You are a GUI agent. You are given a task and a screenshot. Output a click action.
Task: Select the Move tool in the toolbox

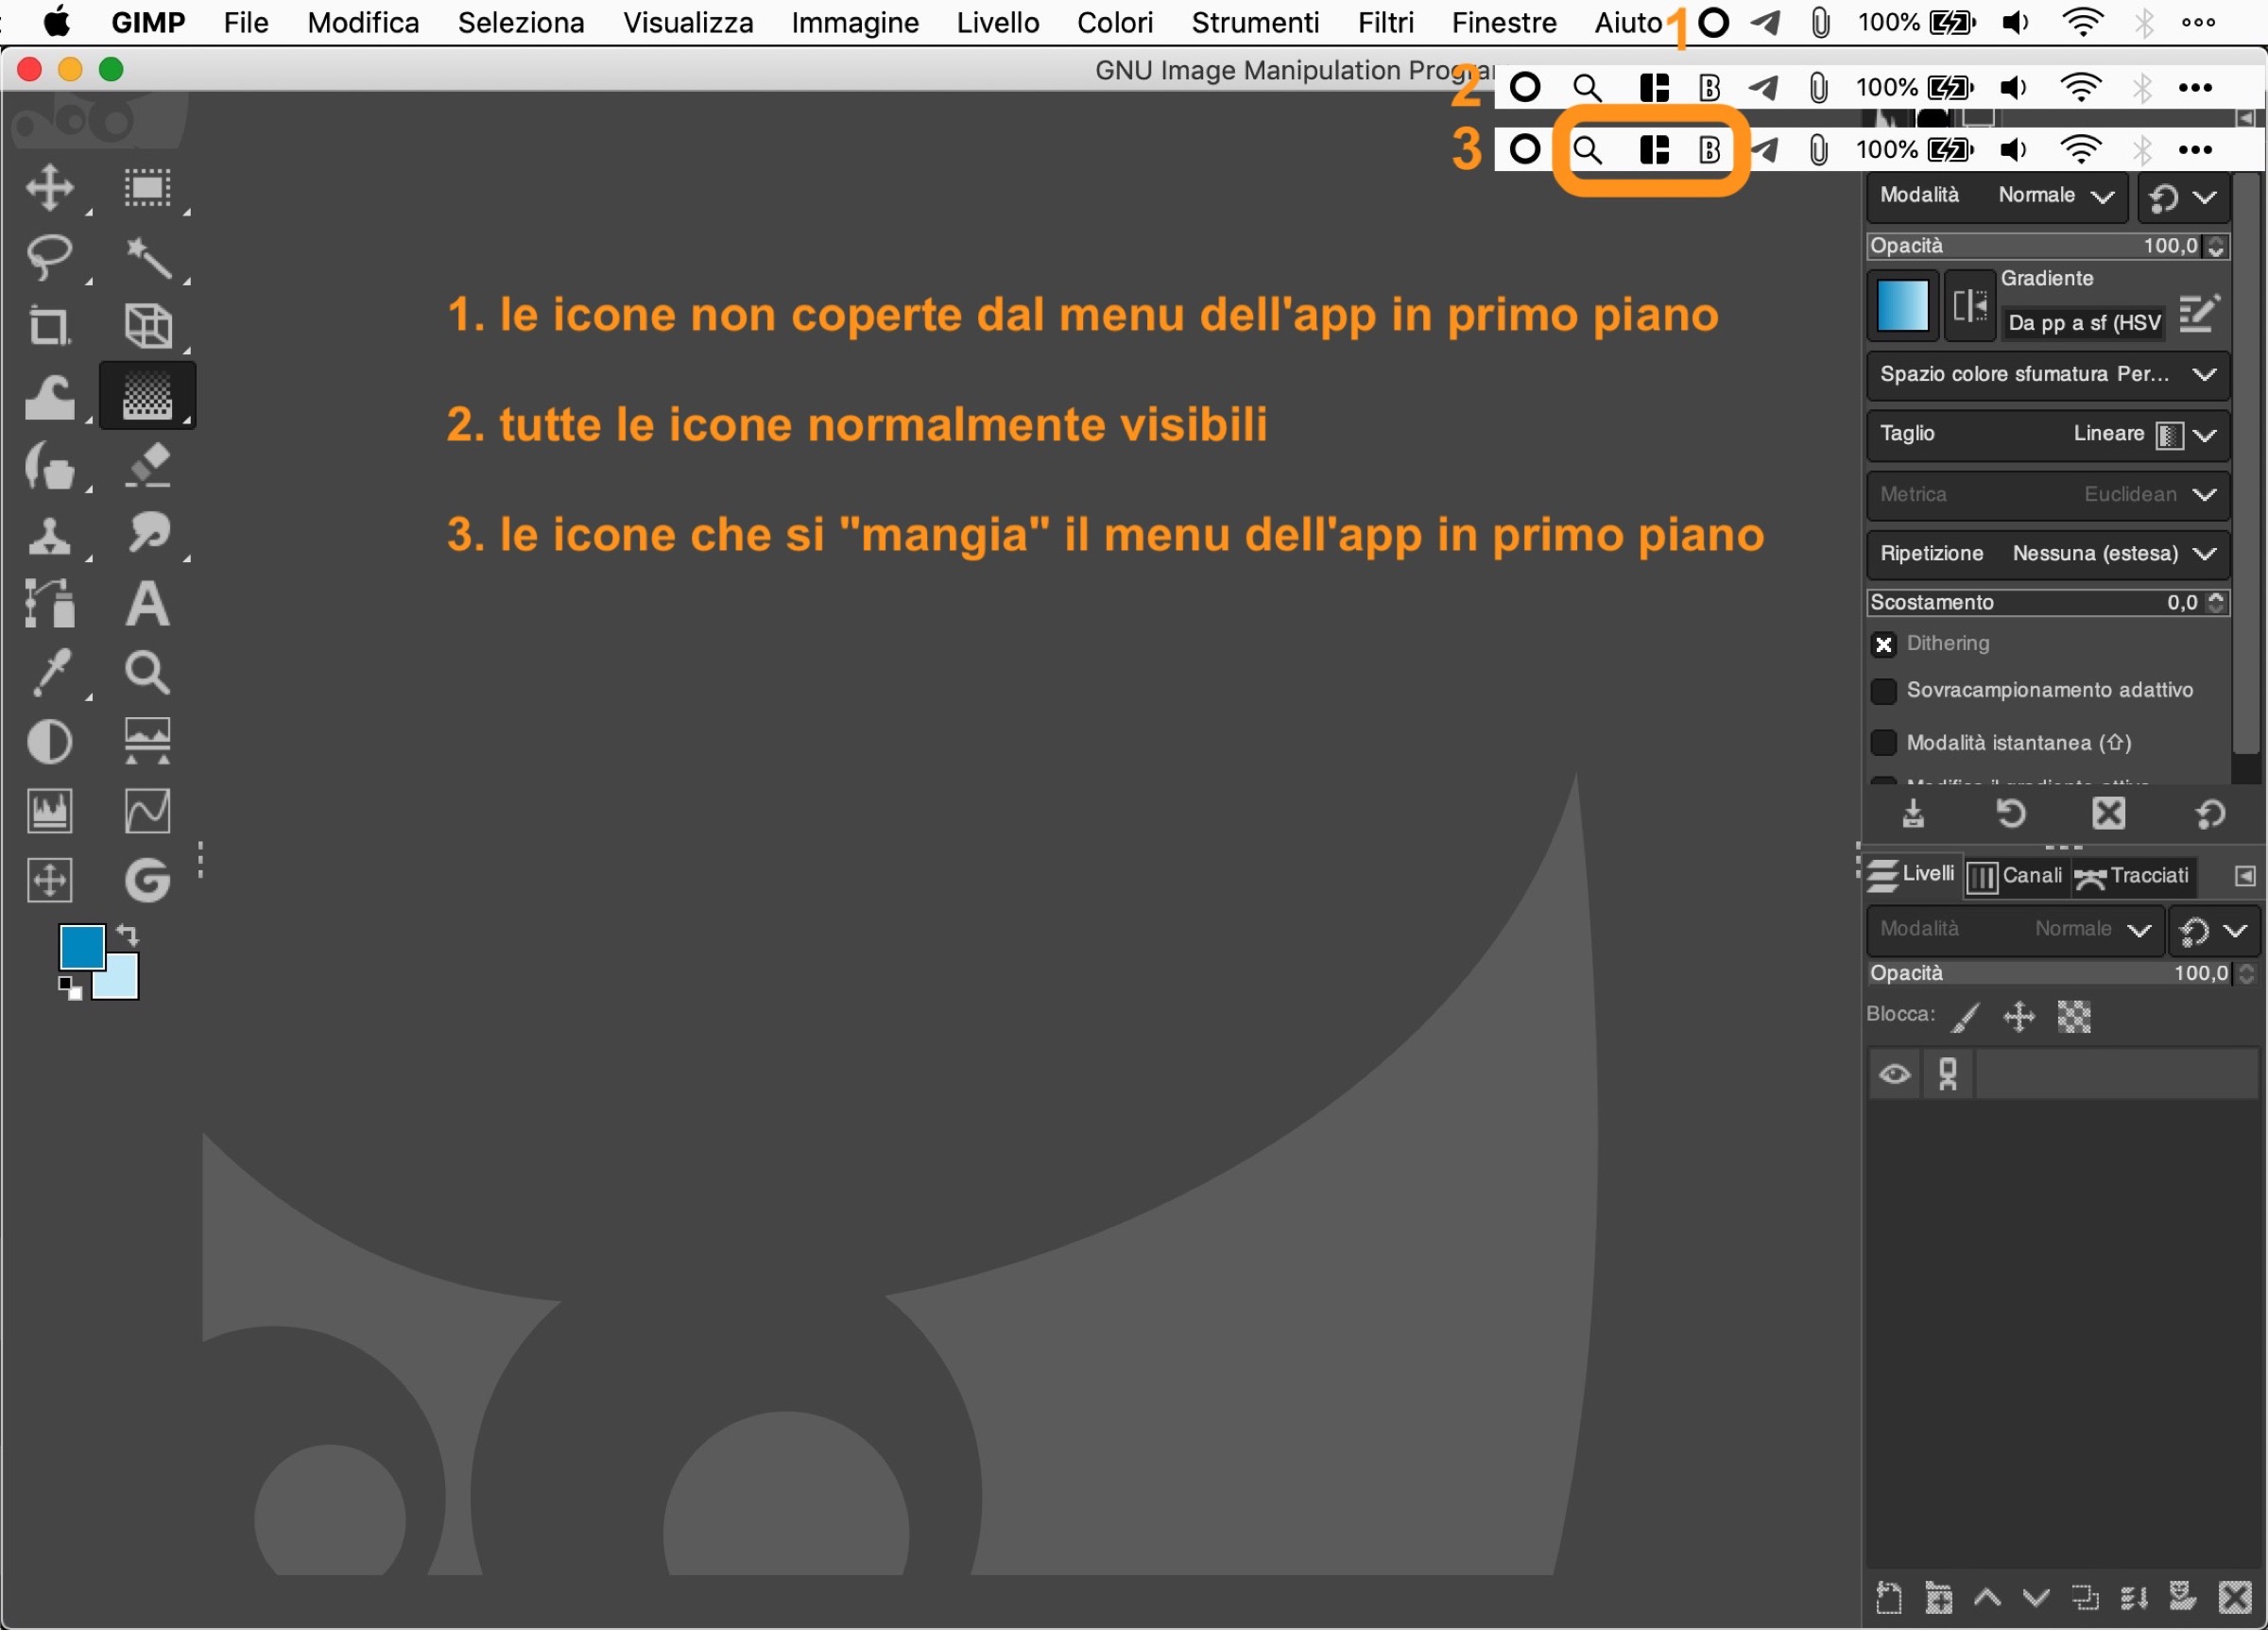48,189
